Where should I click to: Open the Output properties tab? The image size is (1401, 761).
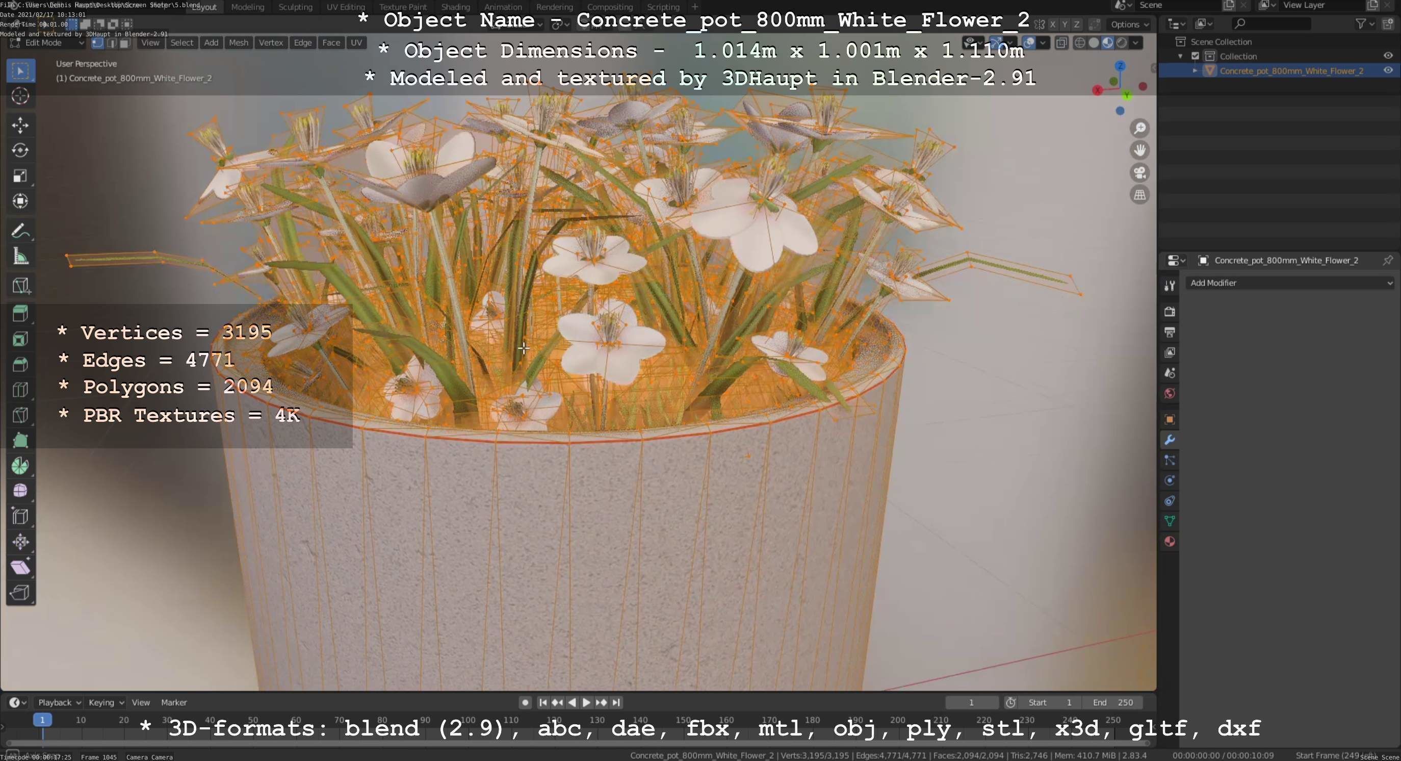tap(1170, 332)
